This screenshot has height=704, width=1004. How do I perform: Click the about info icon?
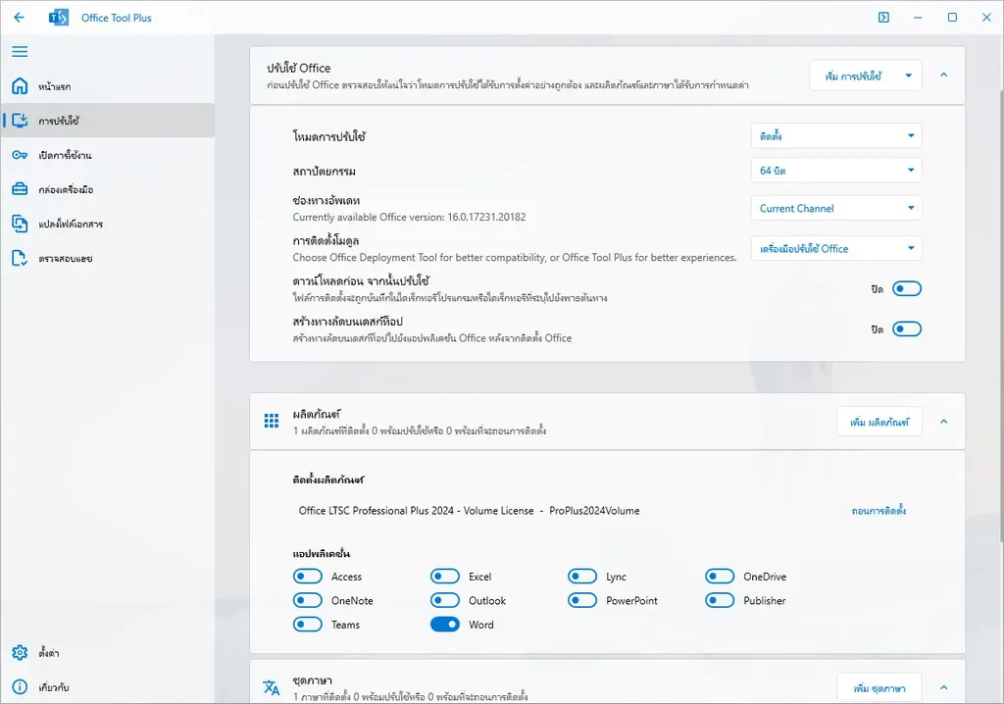[20, 686]
